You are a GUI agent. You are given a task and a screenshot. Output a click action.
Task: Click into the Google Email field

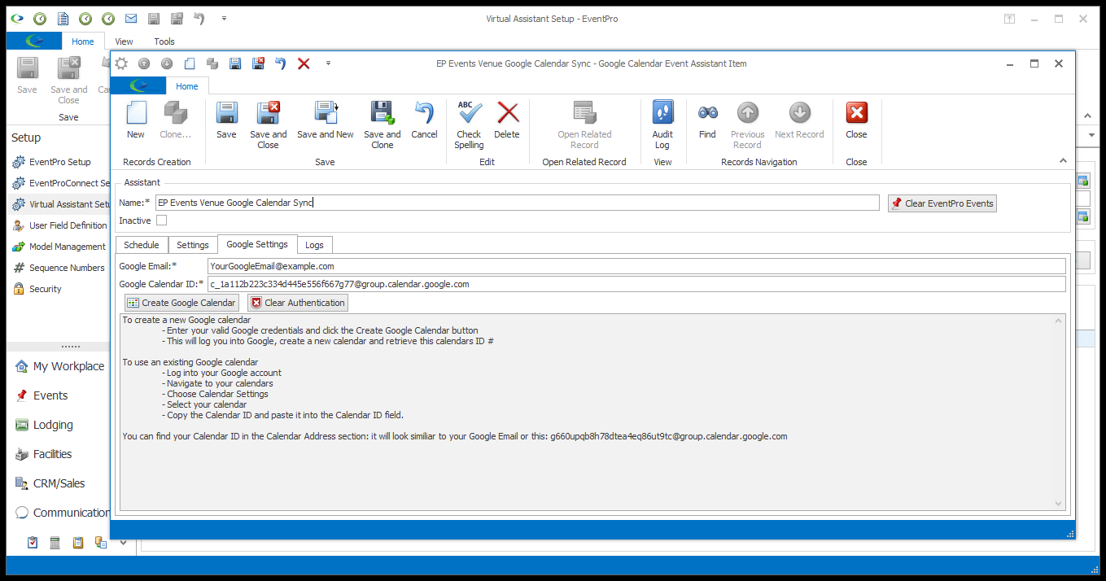coord(636,266)
